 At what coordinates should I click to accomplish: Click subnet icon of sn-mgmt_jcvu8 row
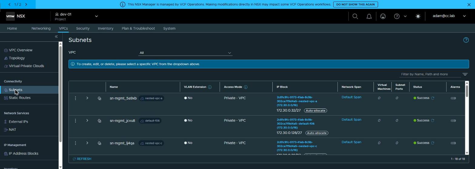coord(99,121)
